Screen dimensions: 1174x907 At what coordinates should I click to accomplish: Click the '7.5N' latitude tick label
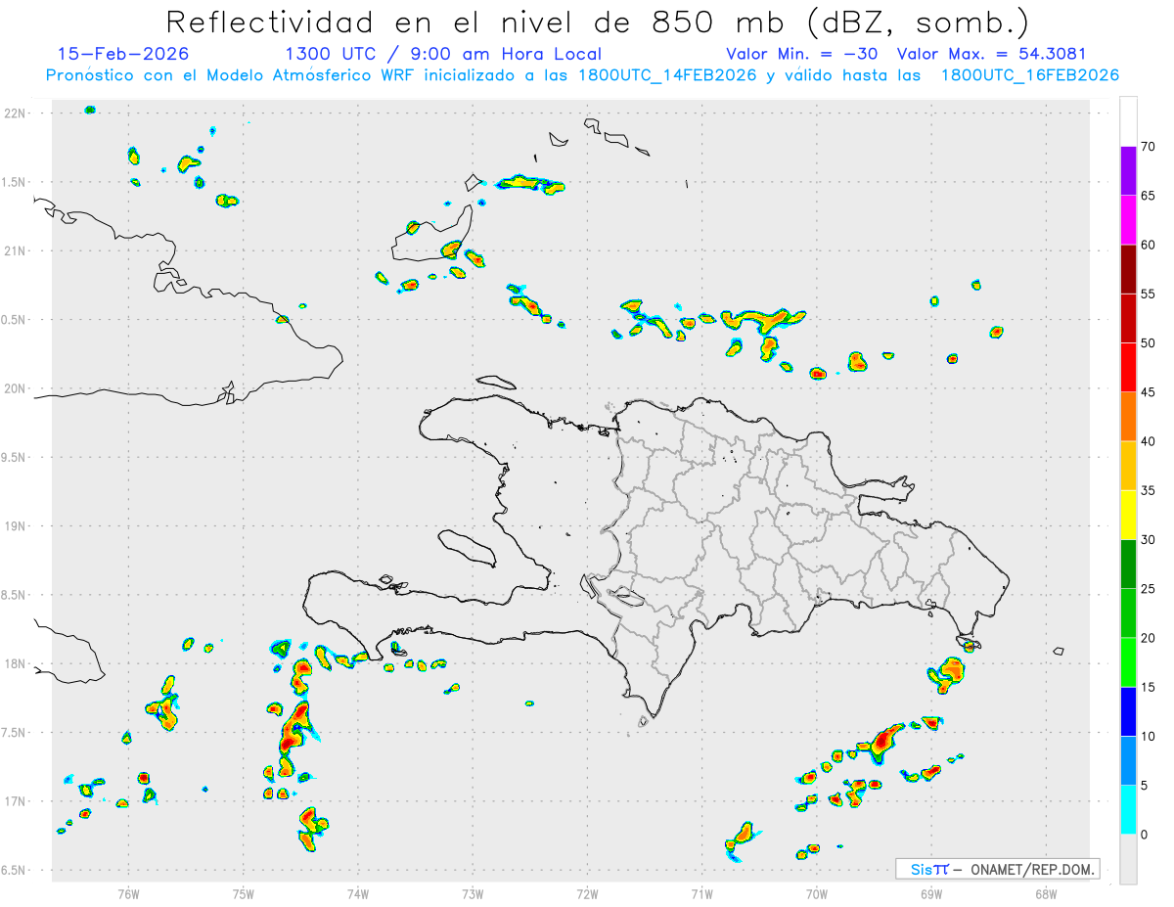click(x=15, y=733)
